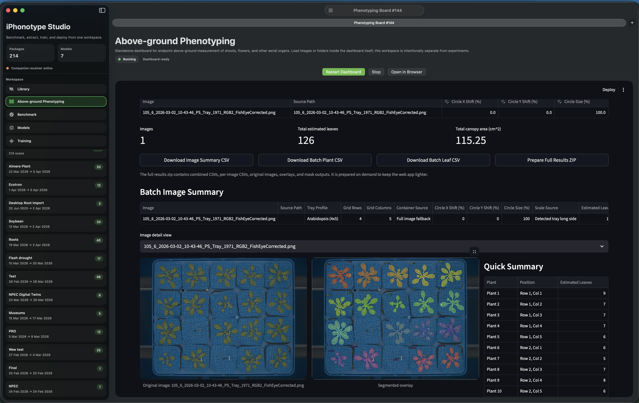The width and height of the screenshot is (639, 403).
Task: Expand image detail view with the fullscreen icon
Action: pyautogui.click(x=474, y=251)
